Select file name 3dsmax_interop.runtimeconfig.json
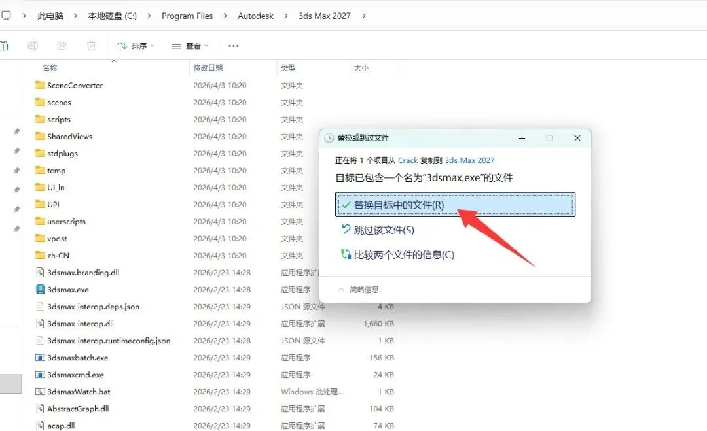This screenshot has width=707, height=431. (109, 341)
